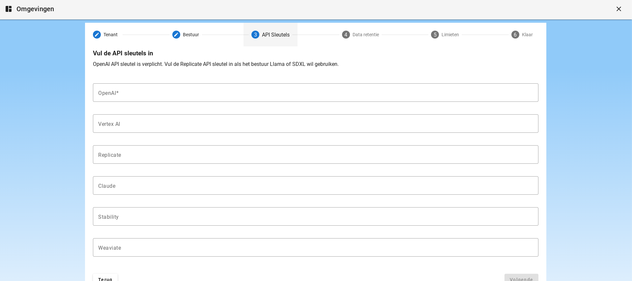This screenshot has height=281, width=632.
Task: Open the Limieten step label
Action: pos(450,35)
